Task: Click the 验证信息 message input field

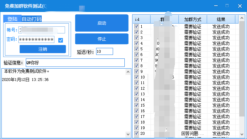Action: click(x=75, y=63)
